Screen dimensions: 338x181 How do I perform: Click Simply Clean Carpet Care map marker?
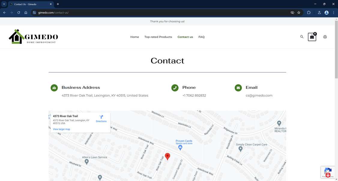tap(240, 149)
